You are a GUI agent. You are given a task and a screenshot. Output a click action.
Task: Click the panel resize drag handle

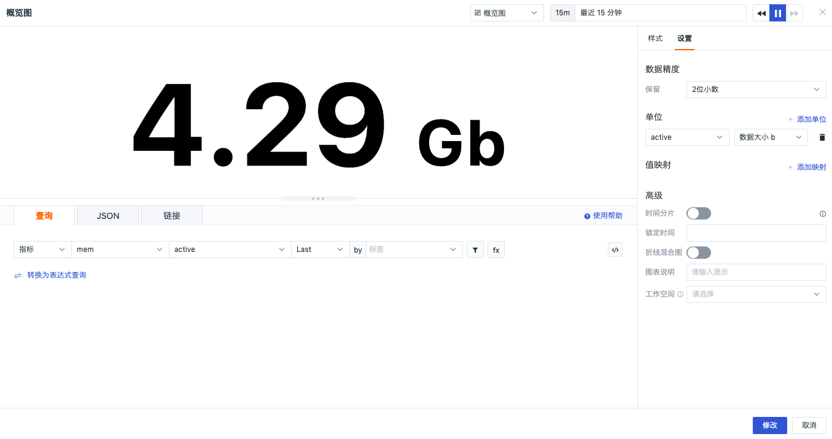pos(318,199)
